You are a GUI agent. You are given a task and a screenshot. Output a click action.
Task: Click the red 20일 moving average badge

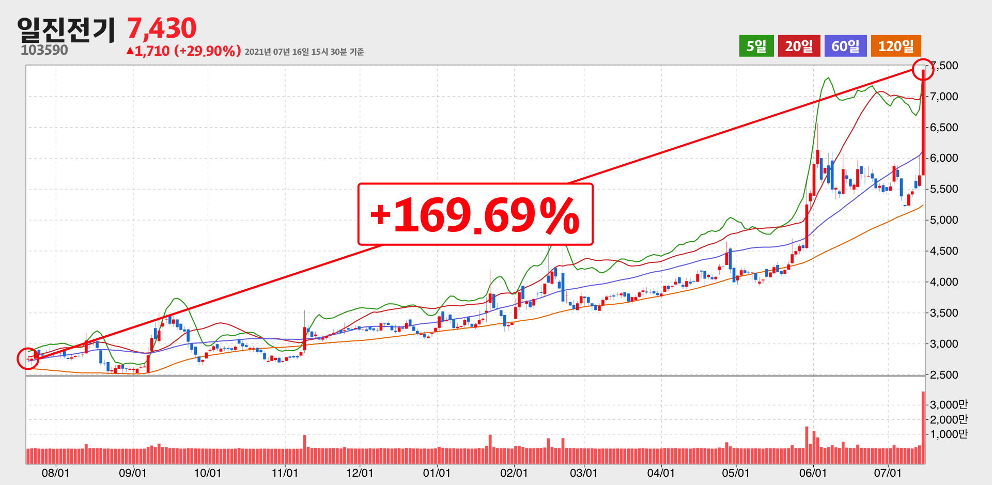point(799,46)
